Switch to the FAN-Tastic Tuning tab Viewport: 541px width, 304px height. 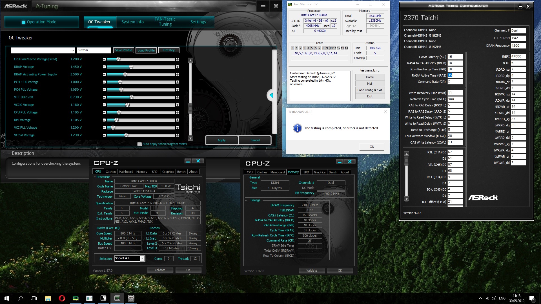point(165,22)
